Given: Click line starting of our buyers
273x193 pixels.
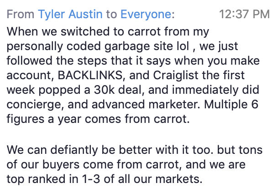Looking at the screenshot, I should point(126,164).
